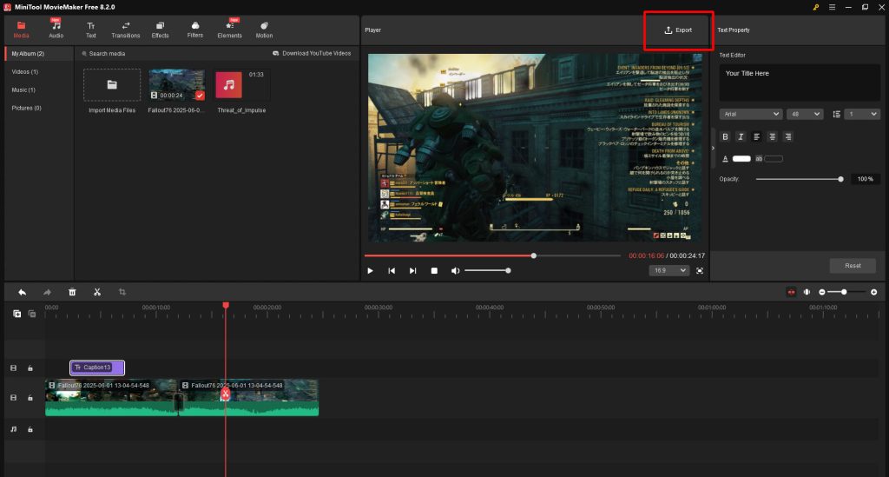Select the Fallout76 video thumbnail in the media library
Viewport: 889px width, 477px height.
[176, 84]
